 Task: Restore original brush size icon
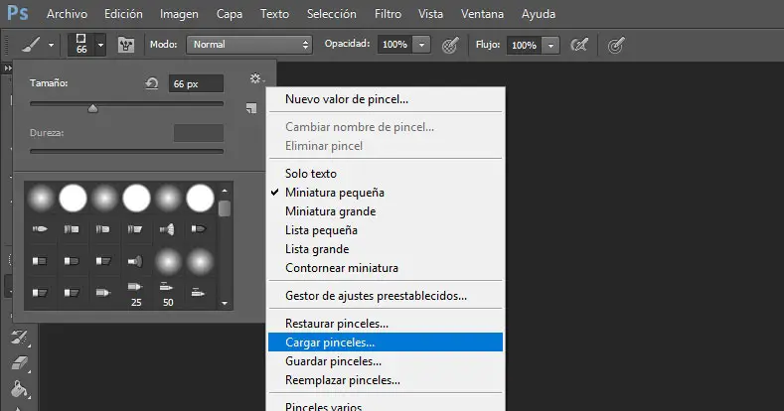click(x=152, y=83)
